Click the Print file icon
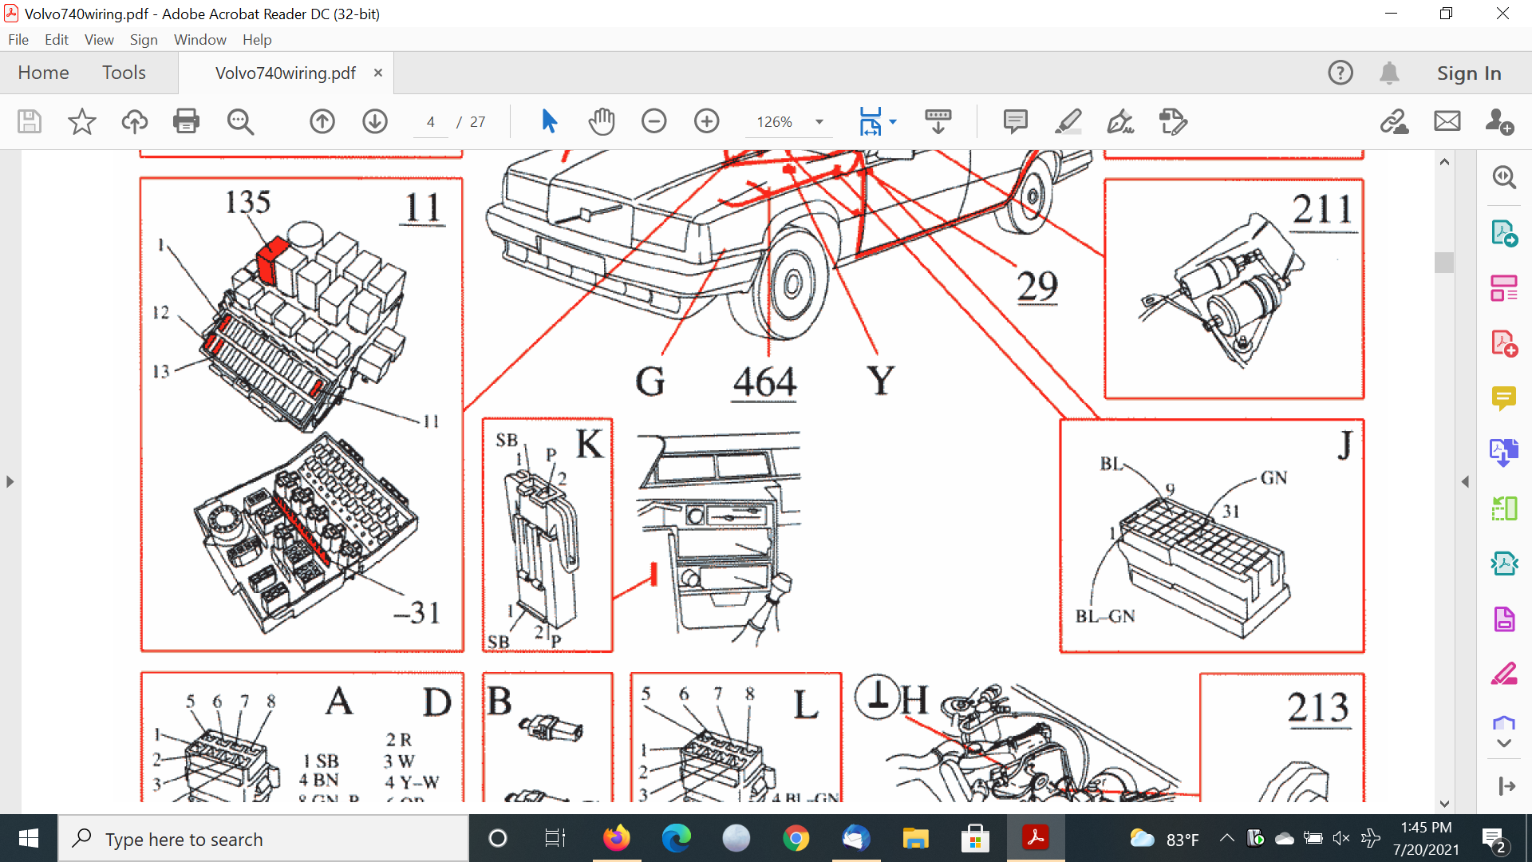This screenshot has width=1532, height=862. click(x=186, y=121)
